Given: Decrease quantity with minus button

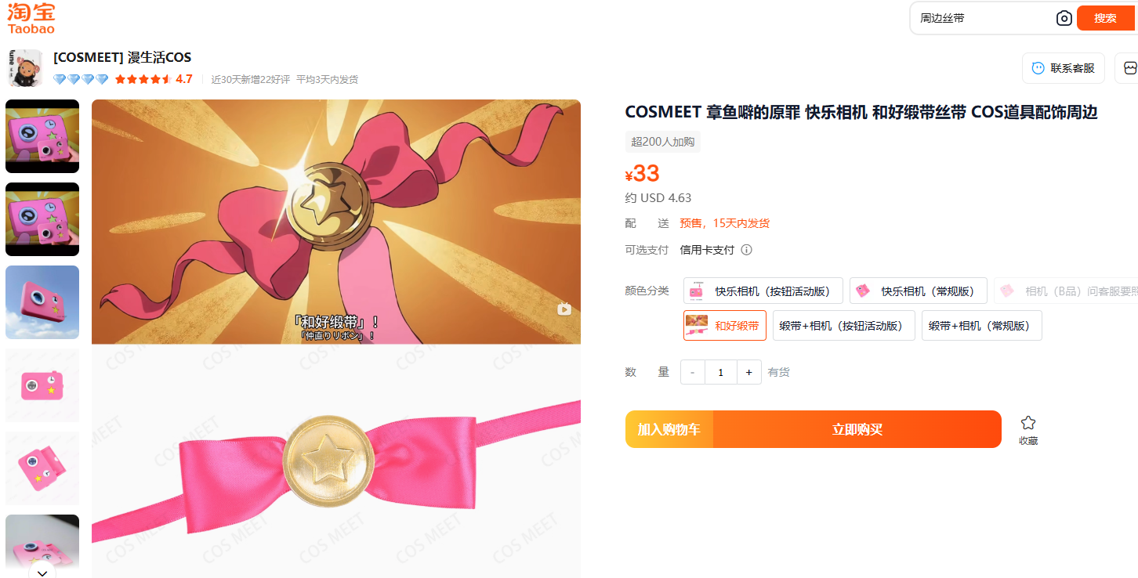Looking at the screenshot, I should [693, 372].
